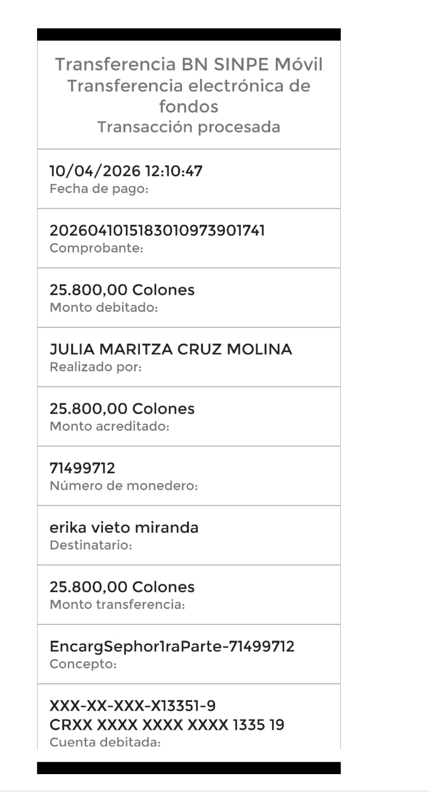Click the wallet number above "Número de monedero:"
Screen dimensions: 429x797
[x=82, y=468]
